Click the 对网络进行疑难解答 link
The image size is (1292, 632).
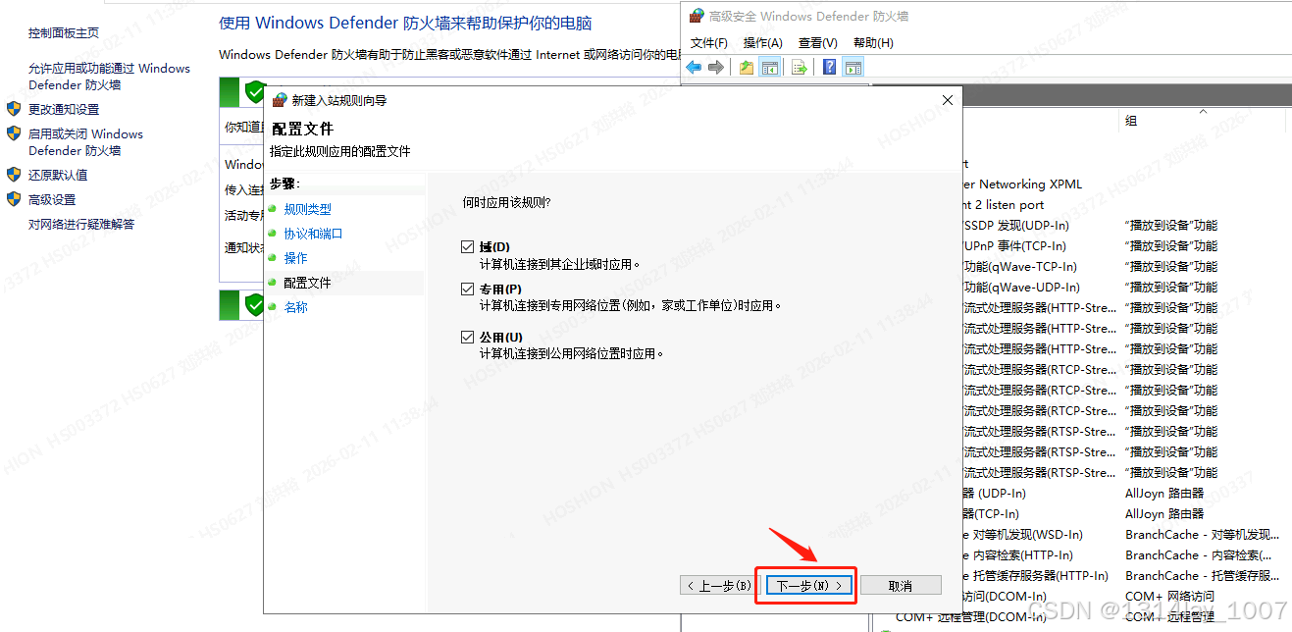point(81,224)
